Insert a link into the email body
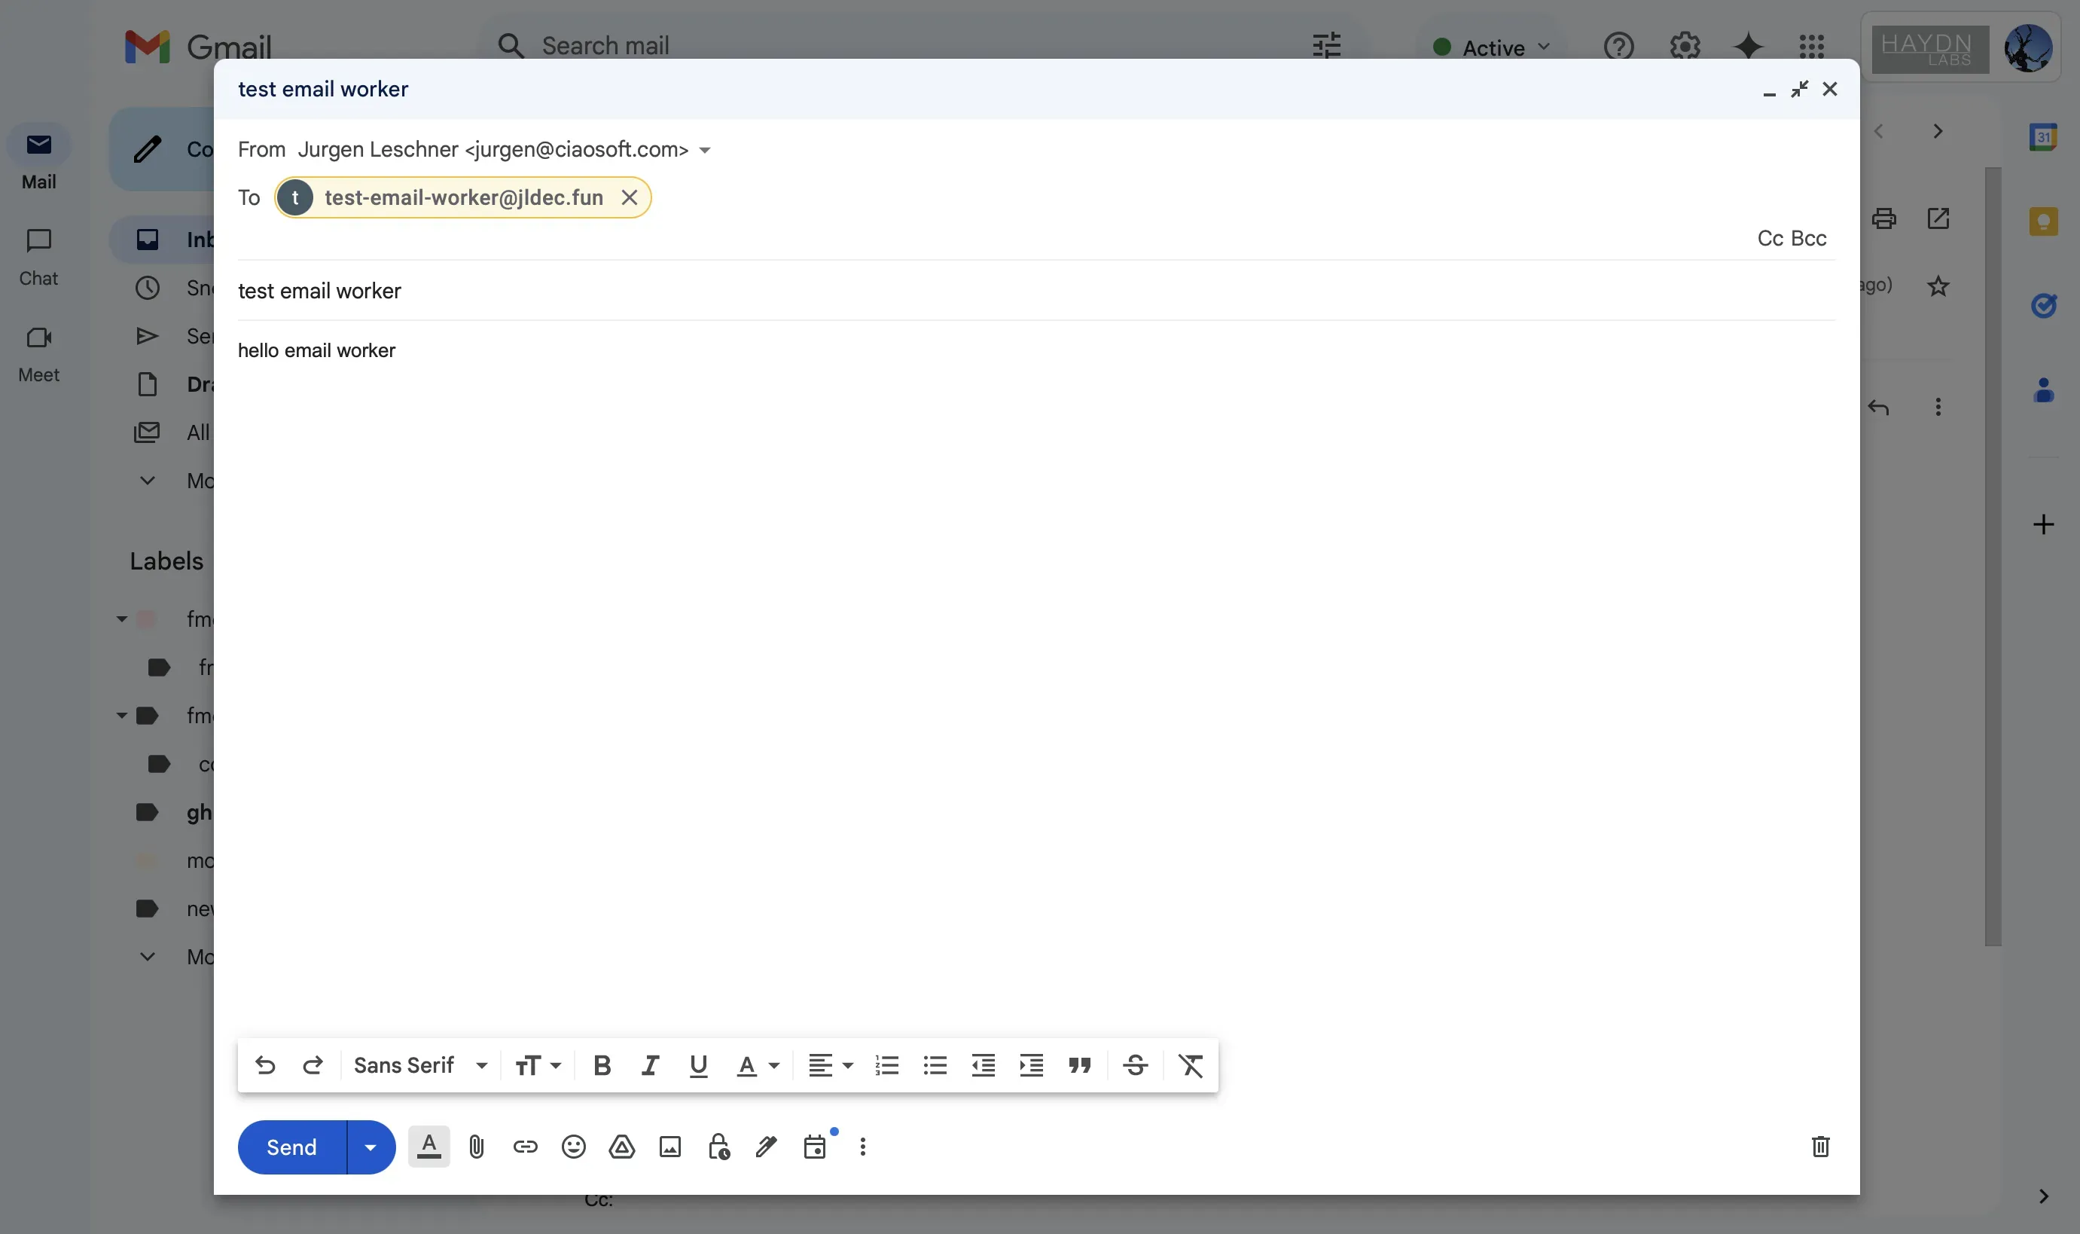The image size is (2080, 1234). [525, 1146]
